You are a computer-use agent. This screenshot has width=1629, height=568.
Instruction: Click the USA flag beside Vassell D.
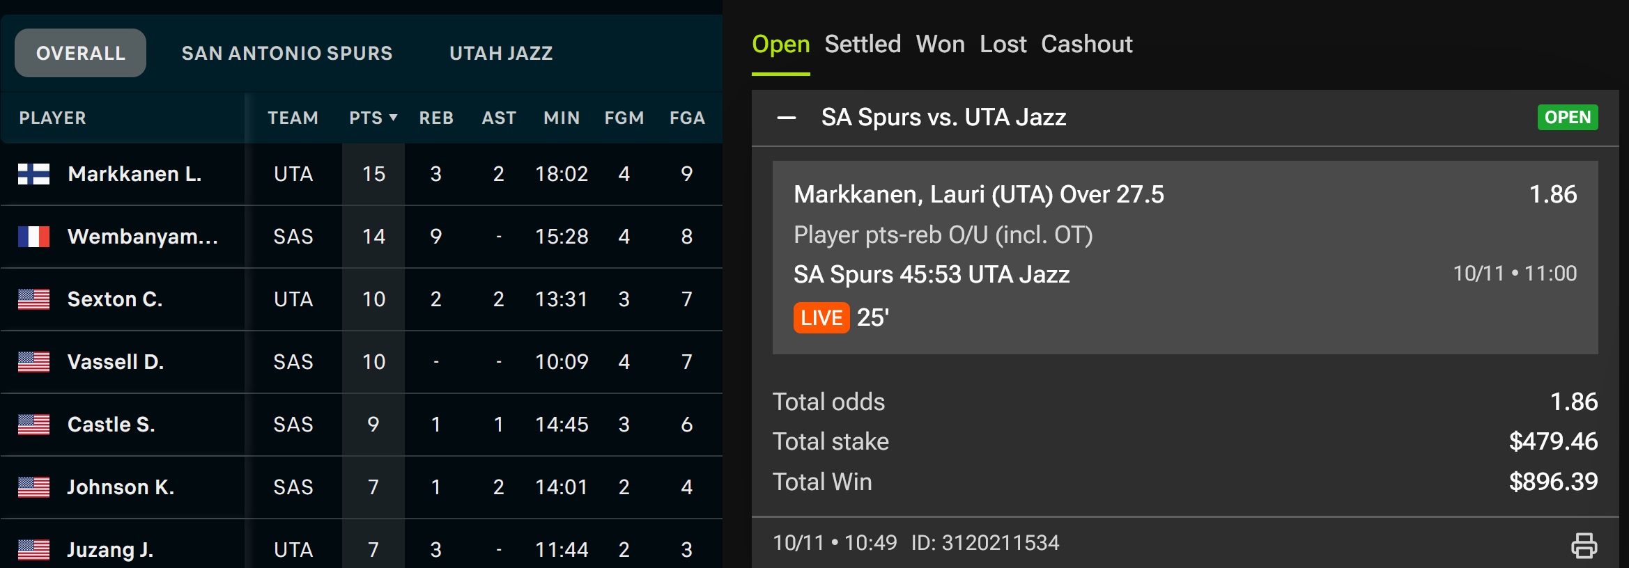pos(33,362)
